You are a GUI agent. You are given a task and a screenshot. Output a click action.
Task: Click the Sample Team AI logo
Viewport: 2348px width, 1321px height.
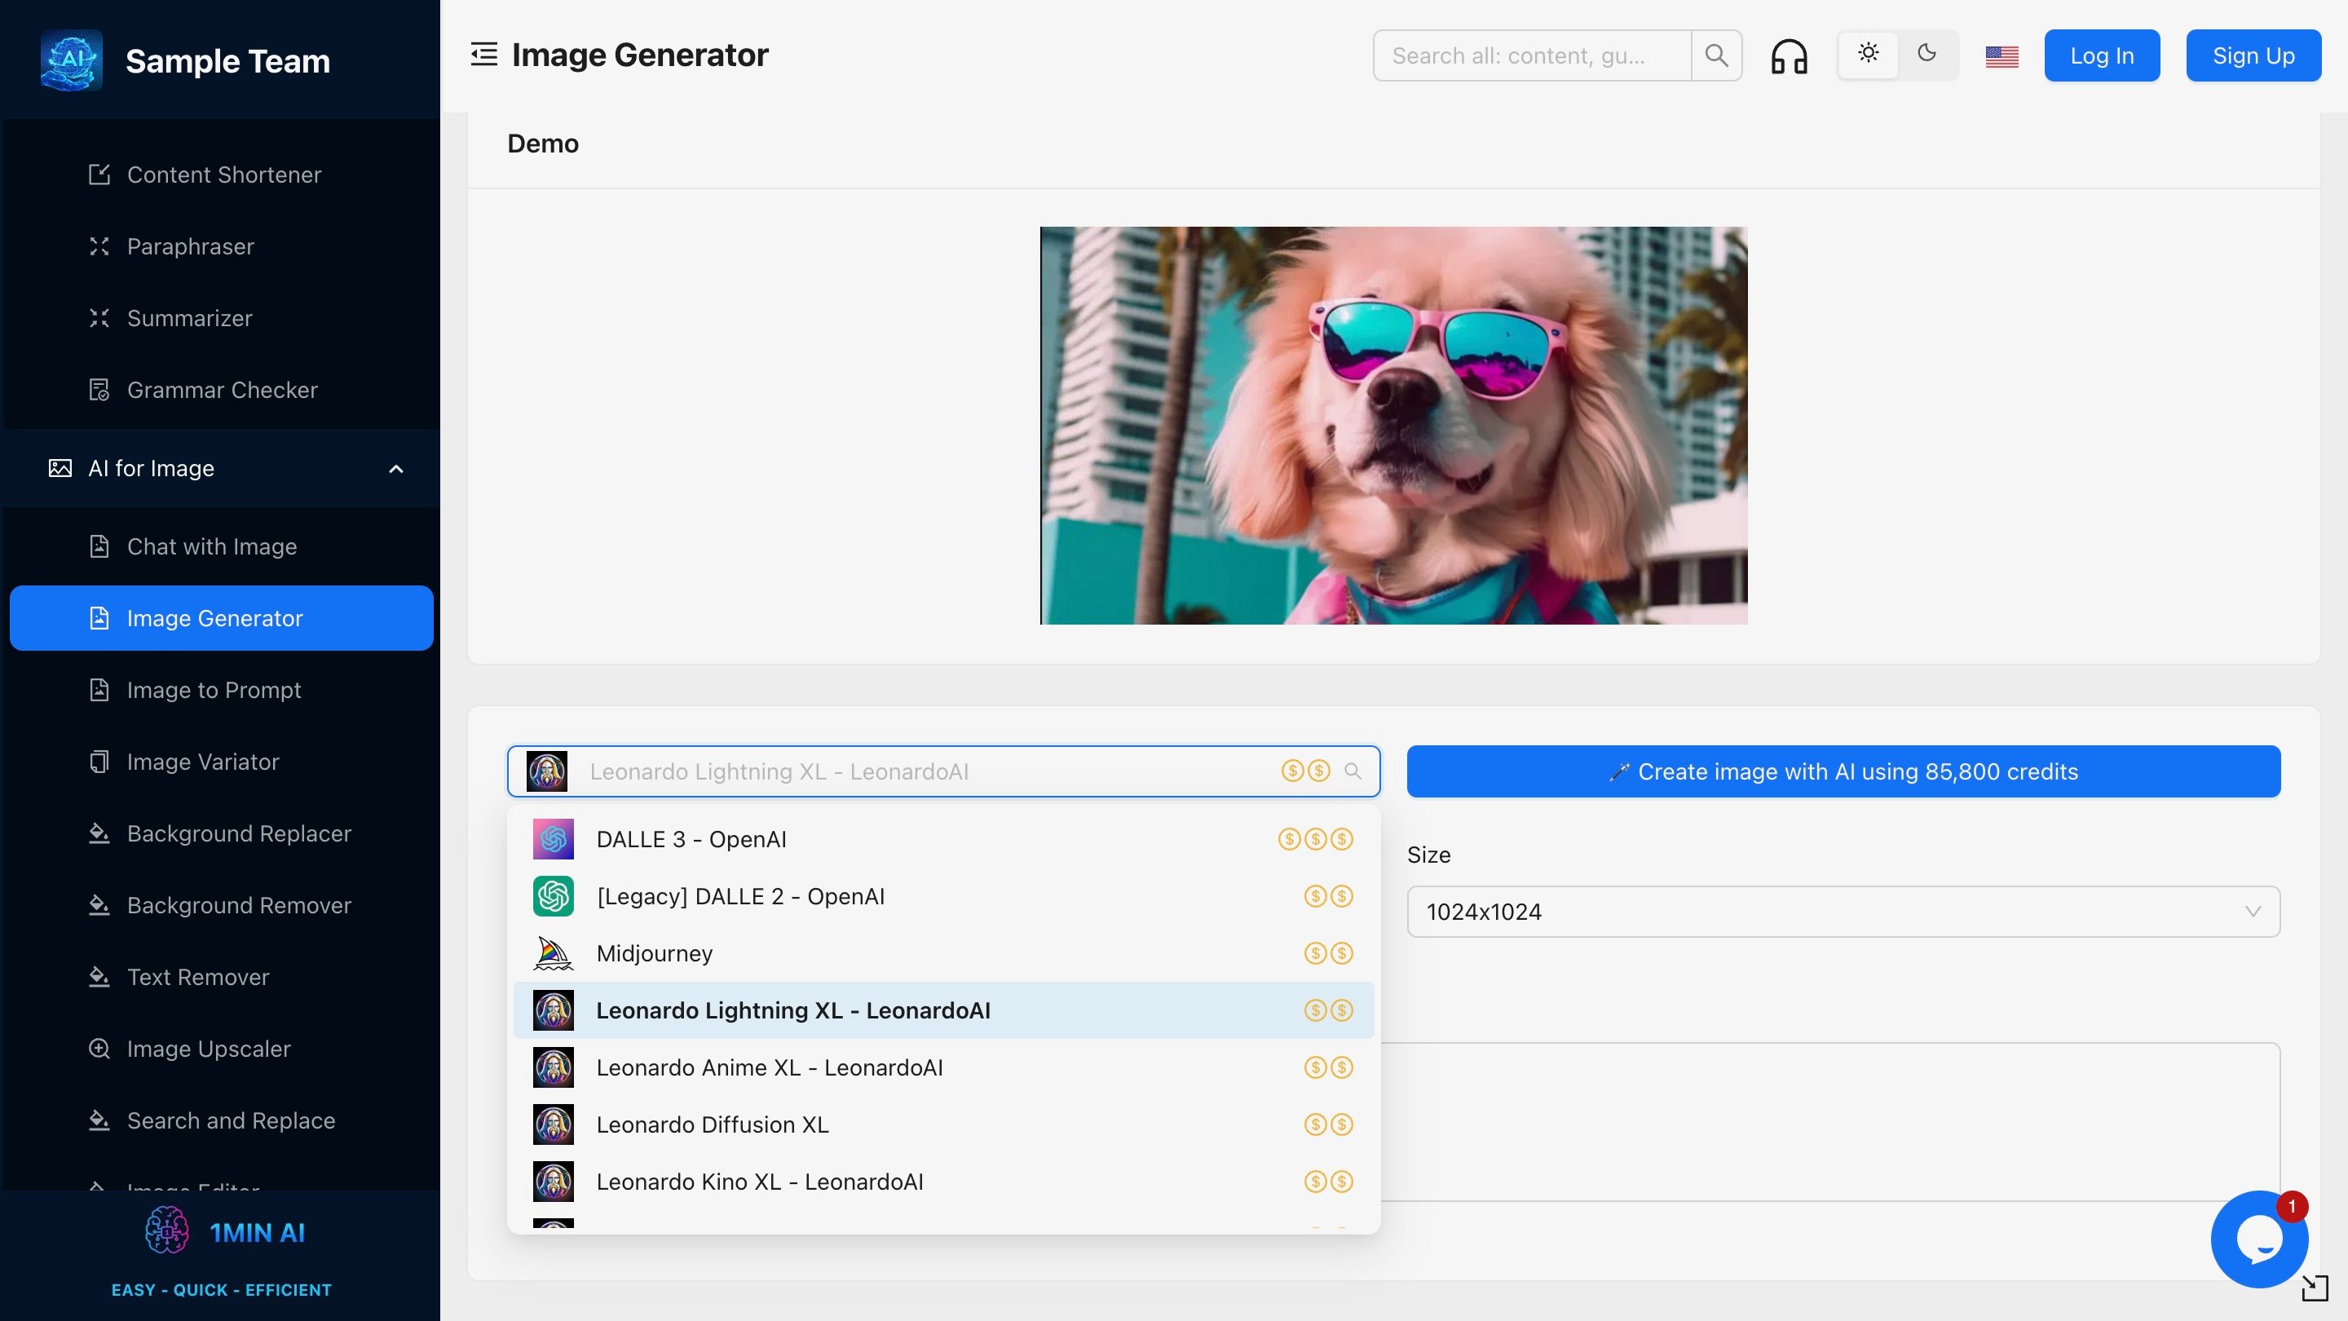[72, 60]
